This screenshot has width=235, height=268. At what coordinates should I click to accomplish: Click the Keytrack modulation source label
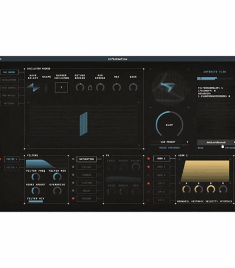click(197, 201)
